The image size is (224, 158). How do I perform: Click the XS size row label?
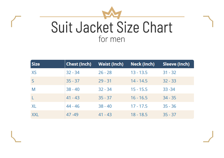pos(34,72)
